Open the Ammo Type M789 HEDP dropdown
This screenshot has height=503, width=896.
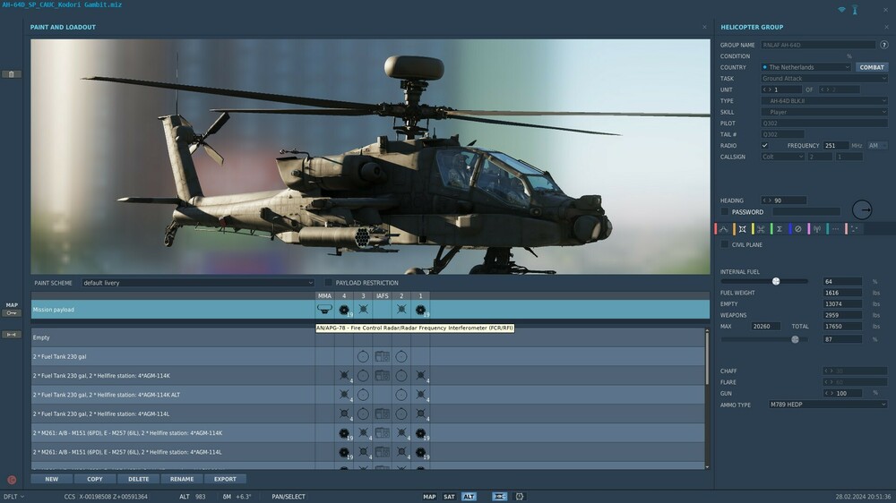coord(827,405)
